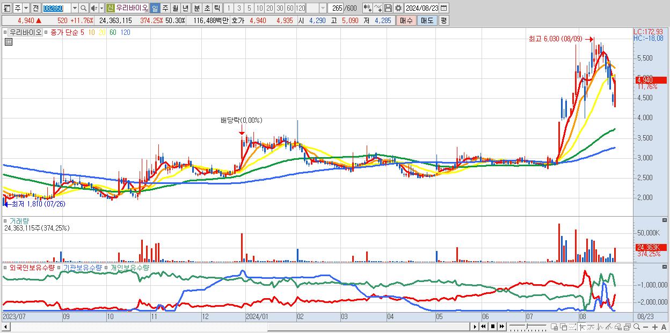
Task: Click the window-with-grid icon in bottom toolbar
Action: click(x=554, y=327)
